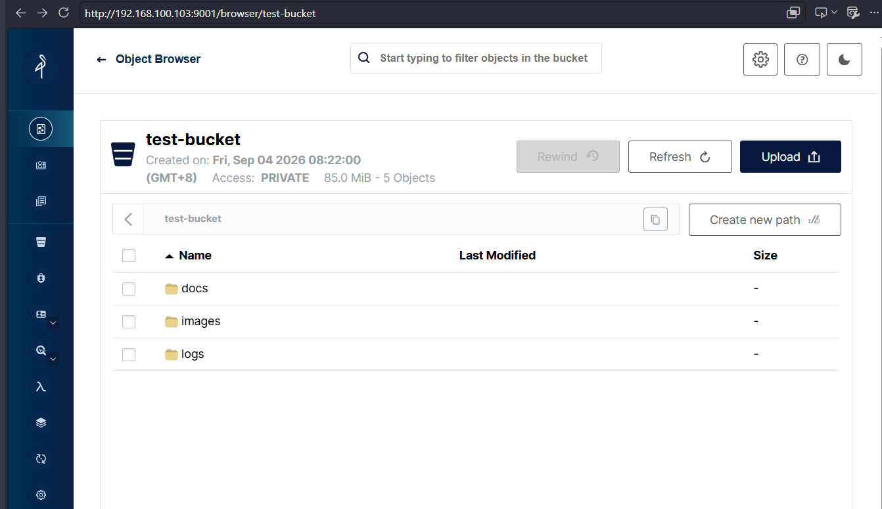This screenshot has width=882, height=509.
Task: Open the Monitoring sidebar icon
Action: (41, 351)
